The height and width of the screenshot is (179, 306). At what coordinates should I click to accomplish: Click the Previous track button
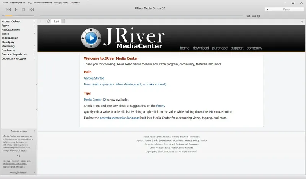(x=8, y=10)
